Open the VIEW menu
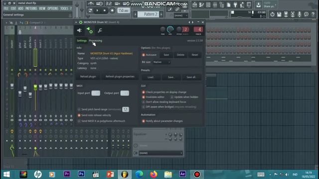319x179 pixels. [x=42, y=8]
